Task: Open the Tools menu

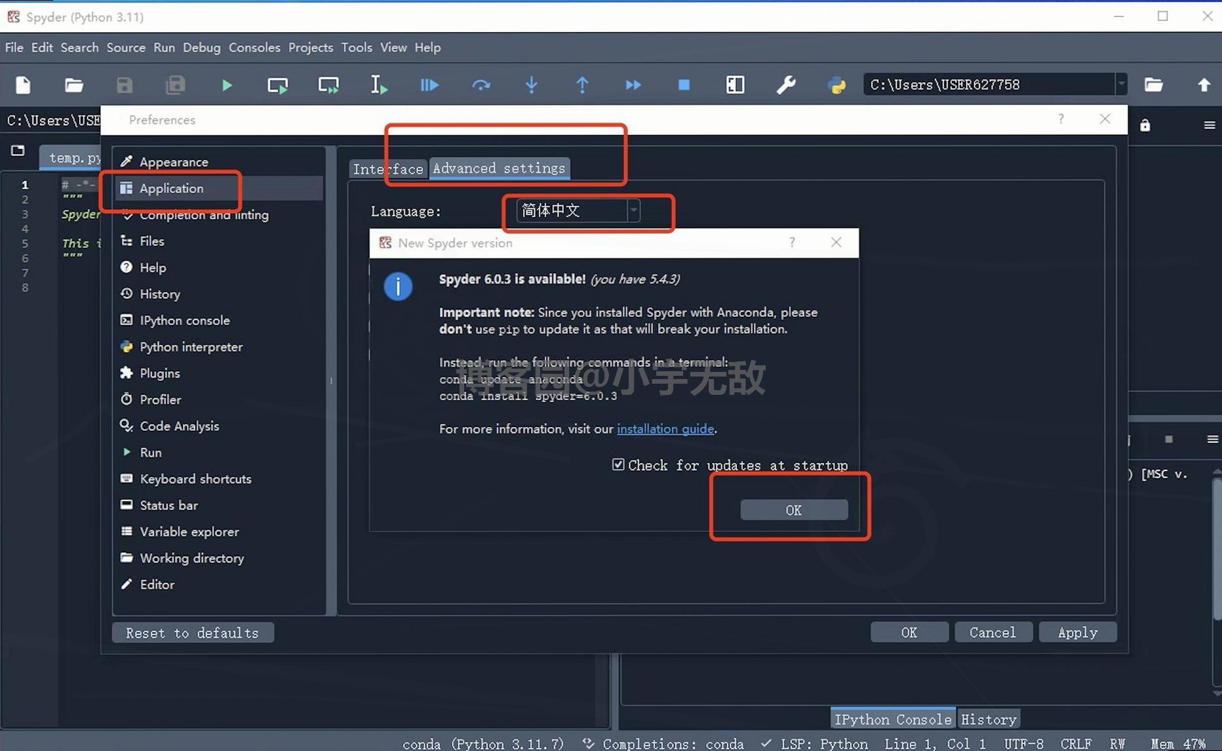Action: coord(357,47)
